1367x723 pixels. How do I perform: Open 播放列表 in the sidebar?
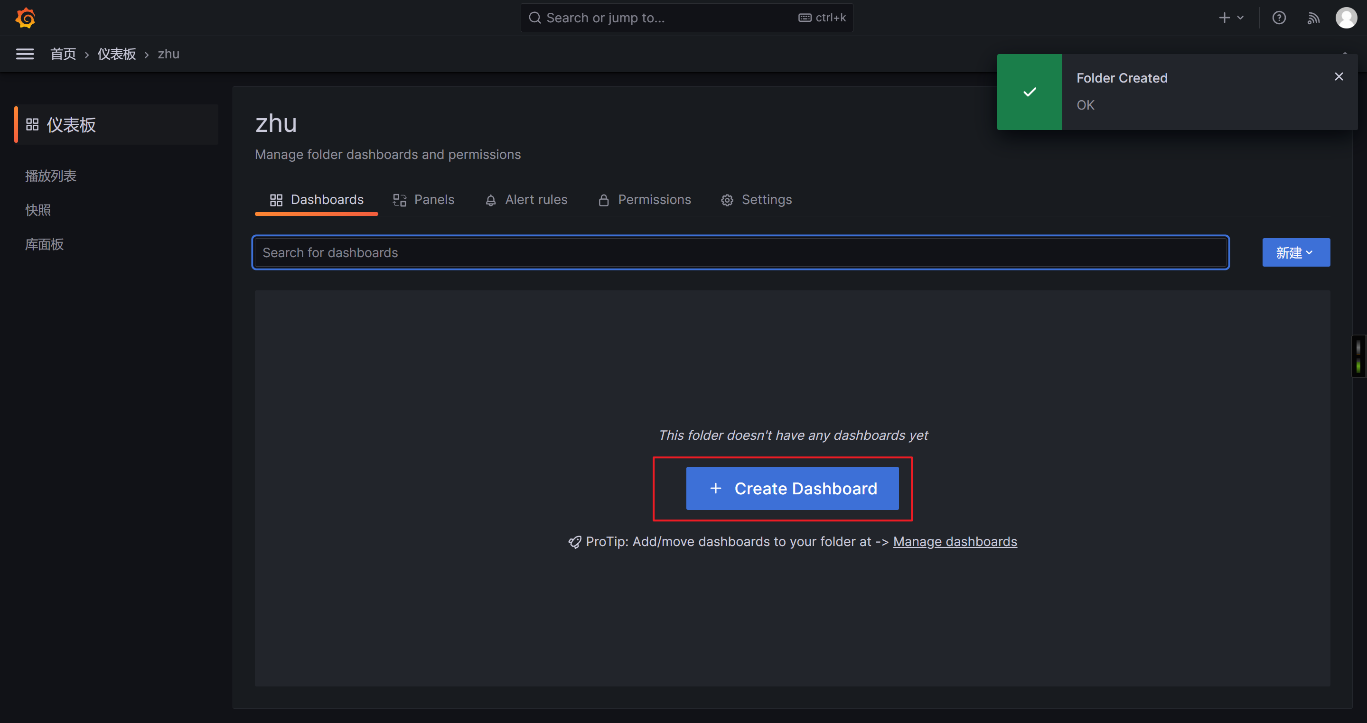(x=51, y=176)
